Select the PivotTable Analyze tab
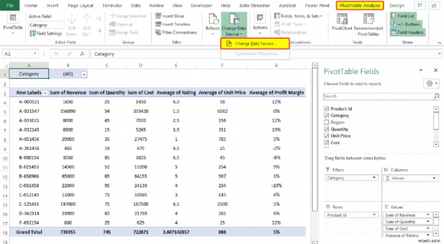Image resolution: width=444 pixels, height=244 pixels. 360,6
